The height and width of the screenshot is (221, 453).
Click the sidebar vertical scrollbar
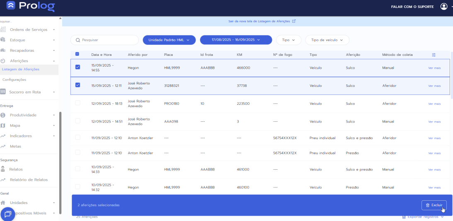click(61, 161)
